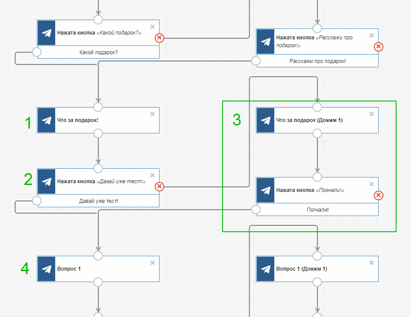The height and width of the screenshot is (317, 411).
Task: Select the «Давай уже тест!» button label row
Action: tap(99, 201)
